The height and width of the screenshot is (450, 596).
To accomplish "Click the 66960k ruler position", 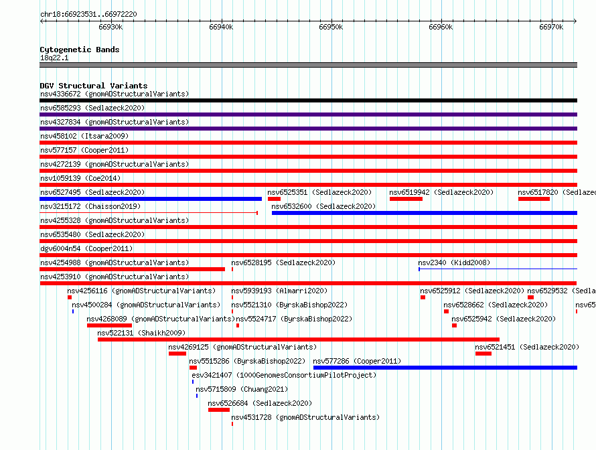I will click(x=441, y=27).
